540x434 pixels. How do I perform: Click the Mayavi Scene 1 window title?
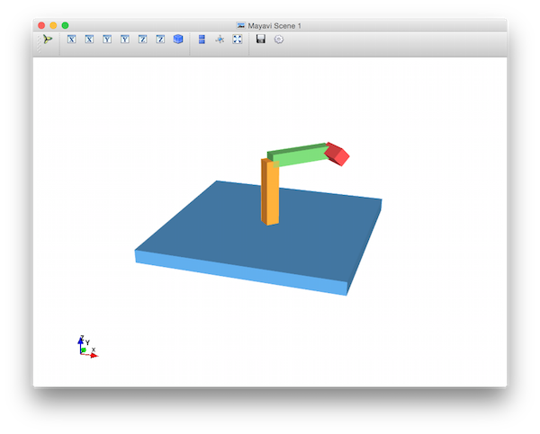pyautogui.click(x=274, y=25)
